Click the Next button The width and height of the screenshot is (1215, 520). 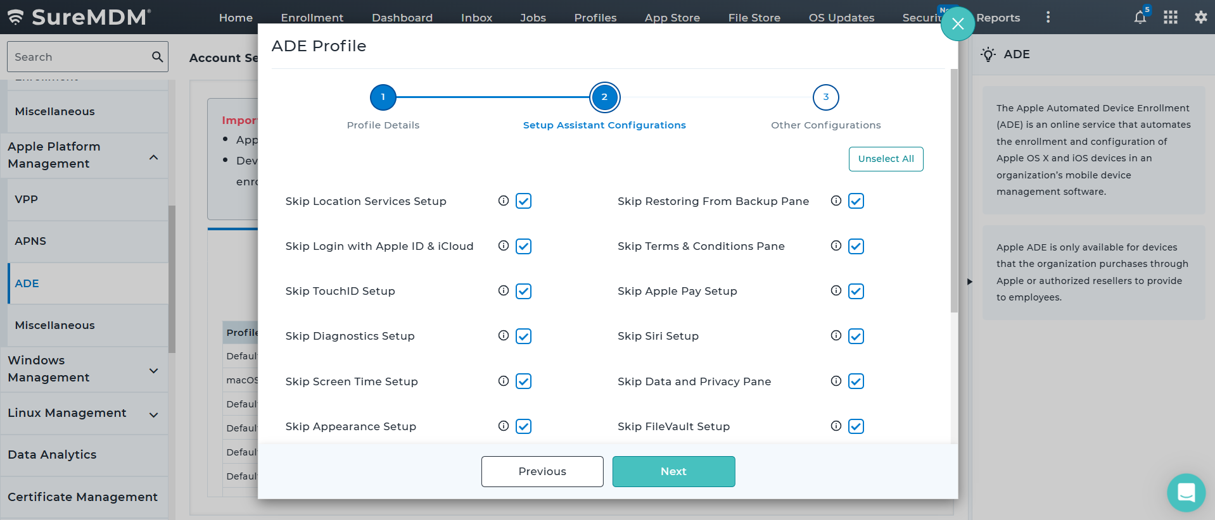pyautogui.click(x=673, y=471)
